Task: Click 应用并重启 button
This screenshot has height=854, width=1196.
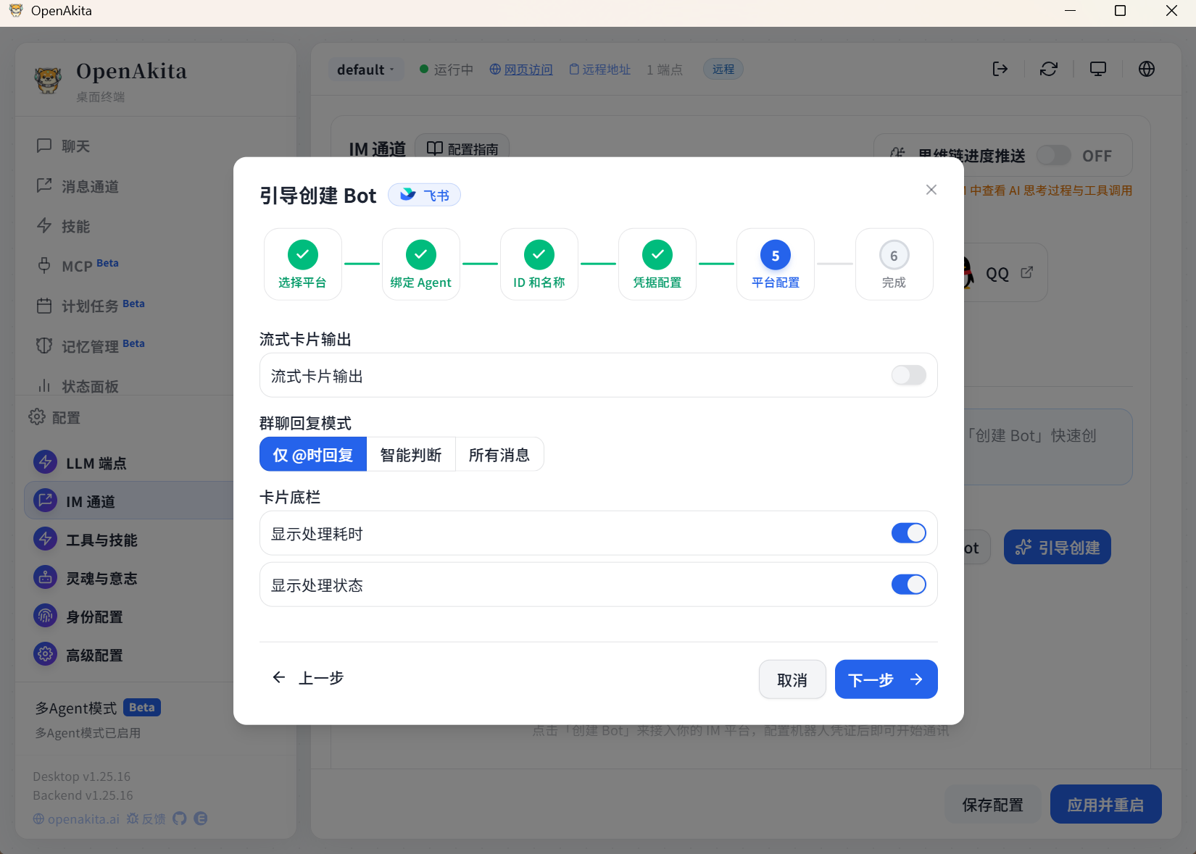Action: tap(1105, 804)
